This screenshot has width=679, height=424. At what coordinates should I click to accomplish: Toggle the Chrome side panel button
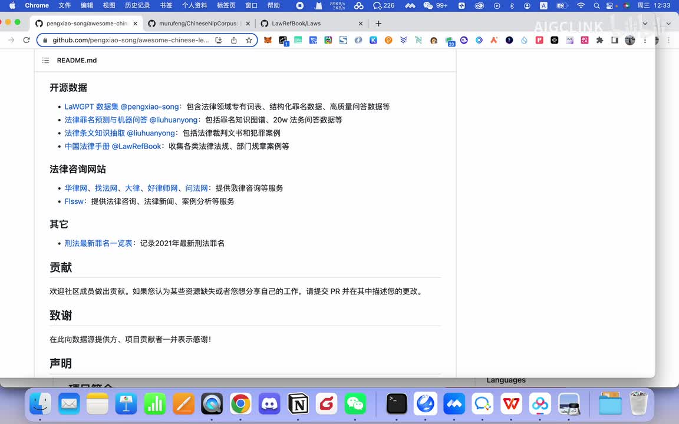(615, 40)
